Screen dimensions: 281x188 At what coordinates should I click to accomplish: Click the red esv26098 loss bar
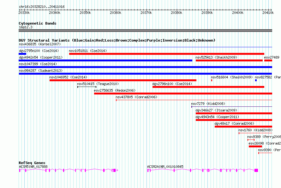point(255,146)
